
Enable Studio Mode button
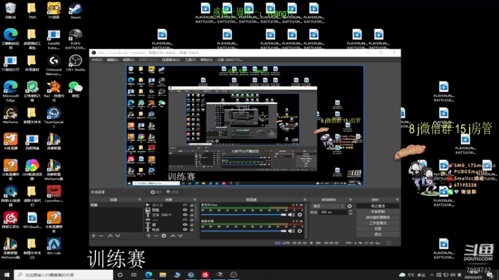click(x=378, y=223)
